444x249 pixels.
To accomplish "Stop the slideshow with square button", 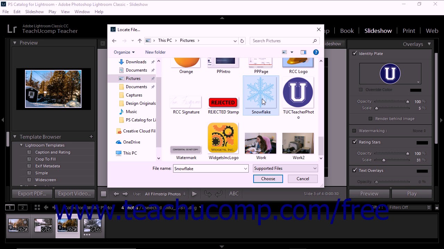I will tap(103, 194).
